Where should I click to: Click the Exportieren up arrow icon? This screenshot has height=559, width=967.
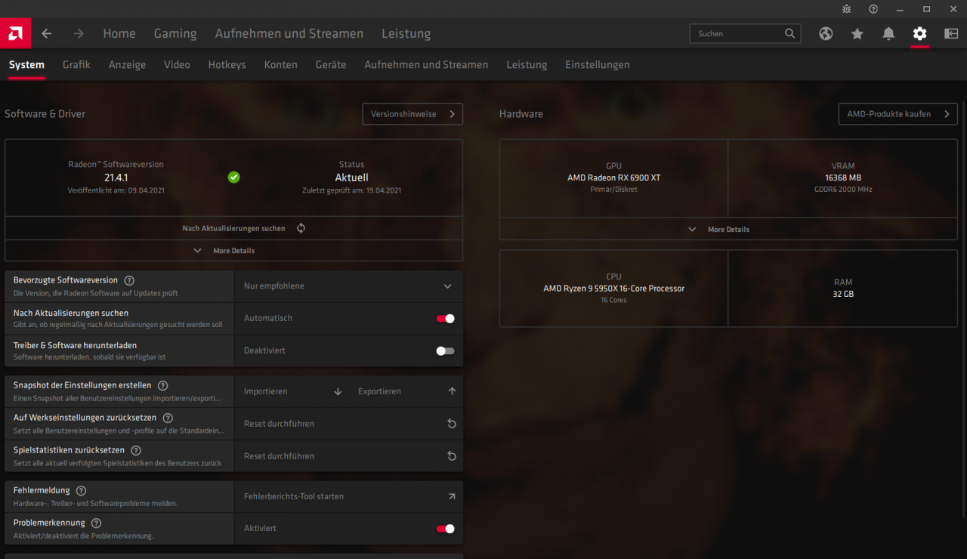pos(452,391)
